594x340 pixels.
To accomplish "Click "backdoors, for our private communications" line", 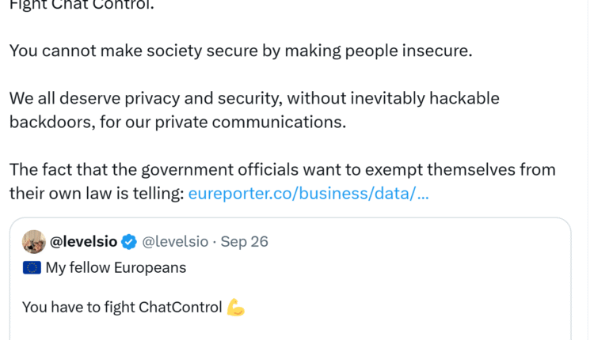I will tap(177, 122).
